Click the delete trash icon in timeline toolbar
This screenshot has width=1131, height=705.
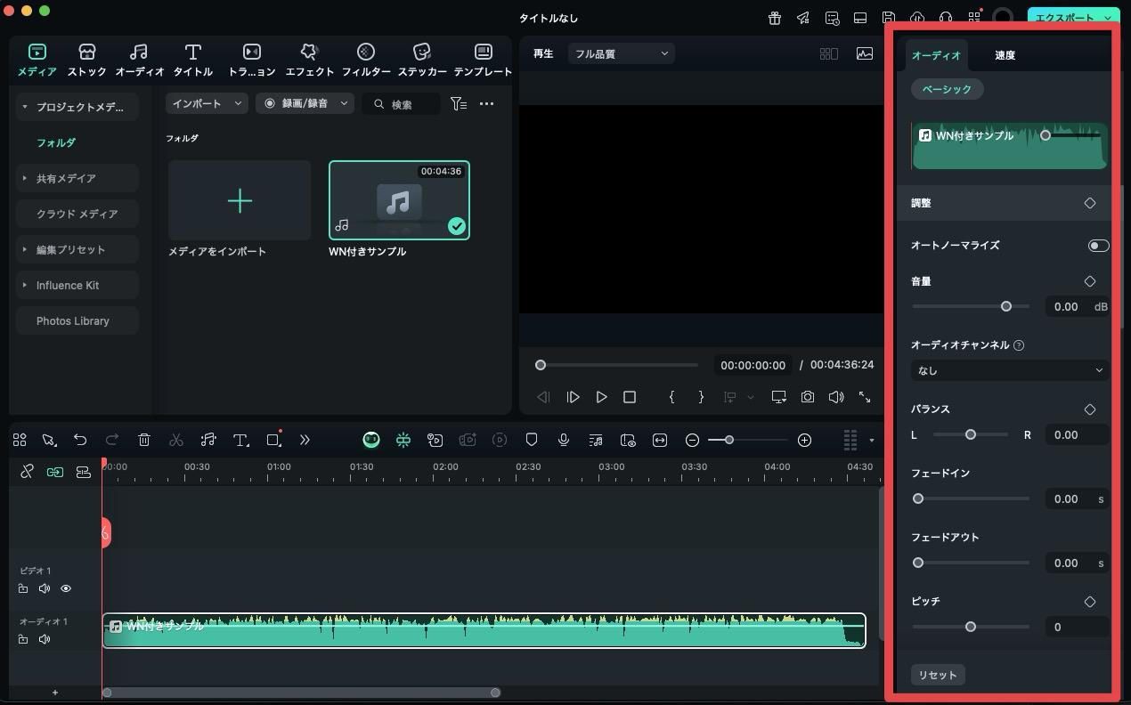144,440
